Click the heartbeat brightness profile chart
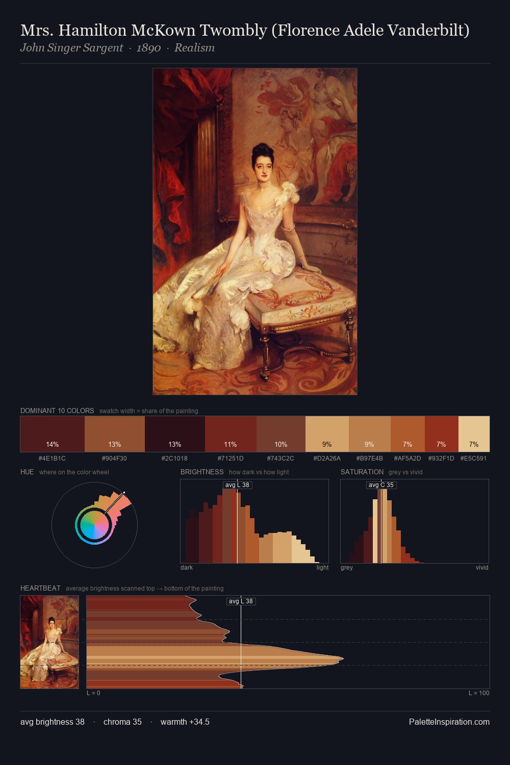 click(x=288, y=642)
